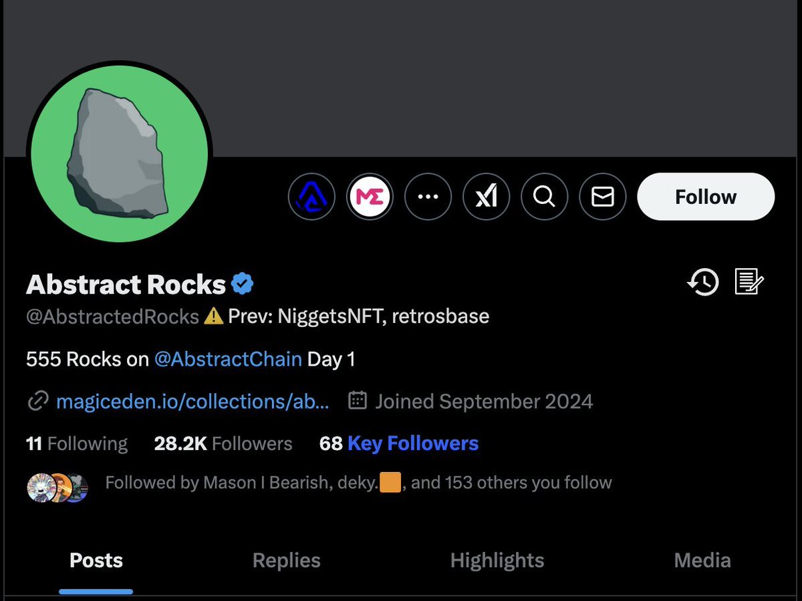Switch to the Replies tab
Viewport: 802px width, 601px height.
pyautogui.click(x=287, y=560)
